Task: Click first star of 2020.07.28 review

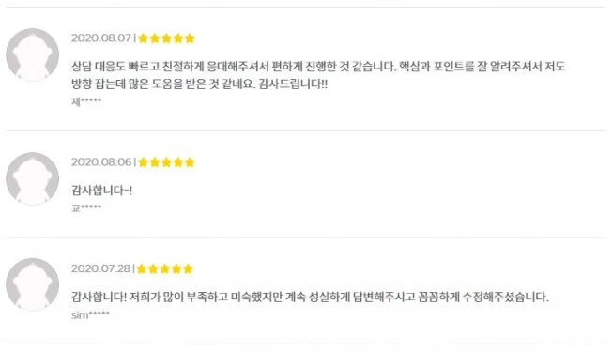Action: click(x=142, y=268)
